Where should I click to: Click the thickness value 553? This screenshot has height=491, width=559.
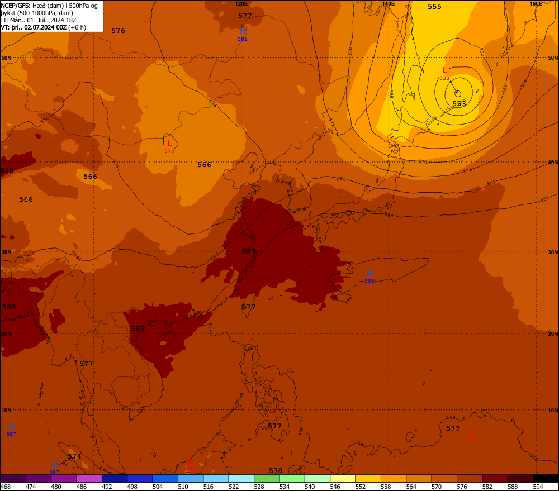pyautogui.click(x=459, y=104)
